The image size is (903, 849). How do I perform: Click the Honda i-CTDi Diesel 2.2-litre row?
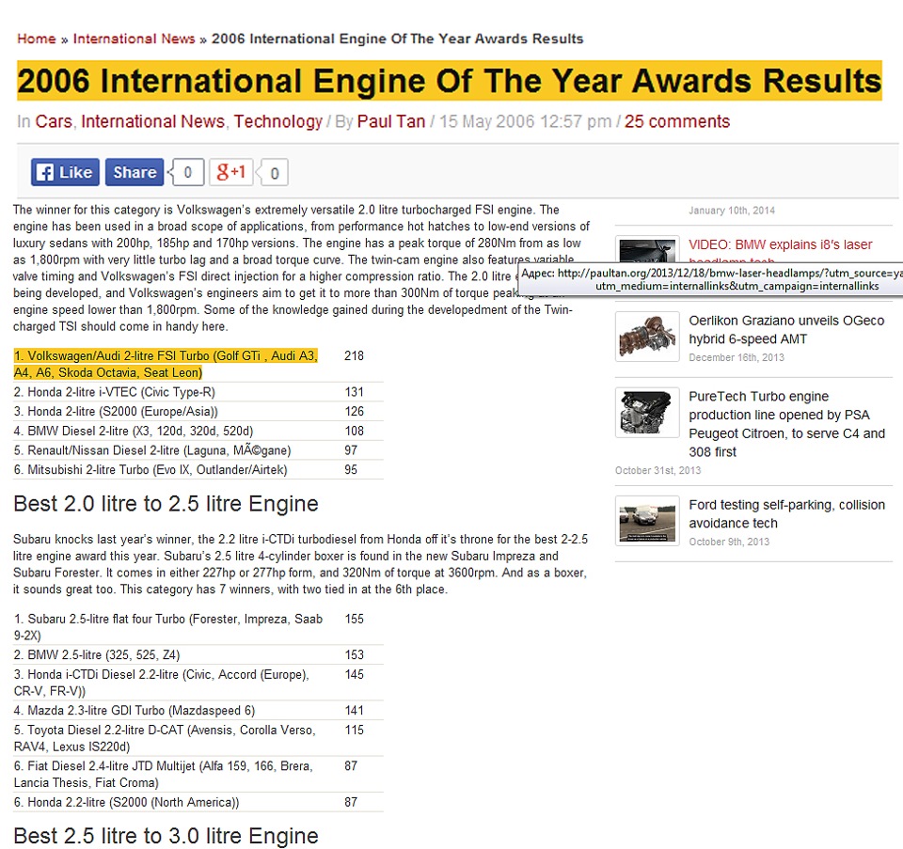tap(198, 683)
